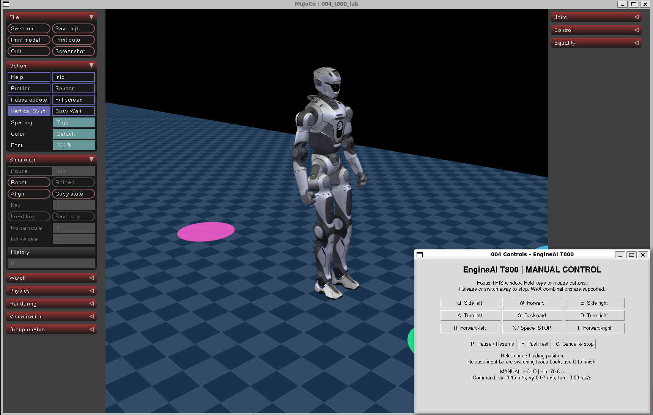This screenshot has height=415, width=653.
Task: Maximize the 004 Controls window
Action: 631,255
